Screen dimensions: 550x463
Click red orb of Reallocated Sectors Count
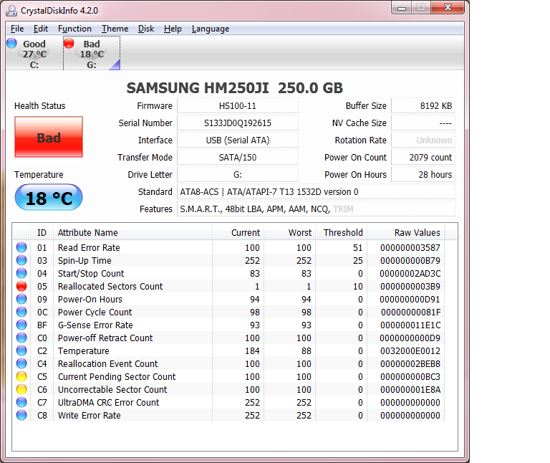click(x=21, y=286)
